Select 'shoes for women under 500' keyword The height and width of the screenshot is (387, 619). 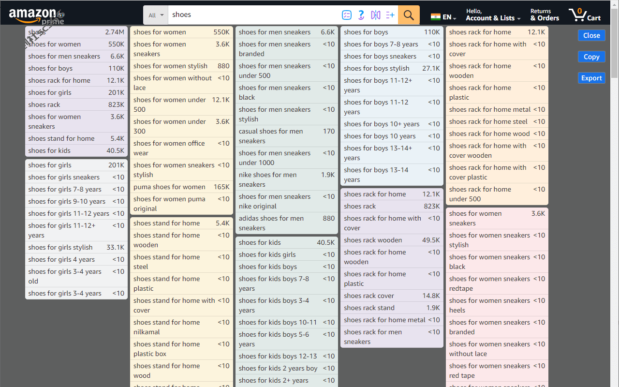181,104
